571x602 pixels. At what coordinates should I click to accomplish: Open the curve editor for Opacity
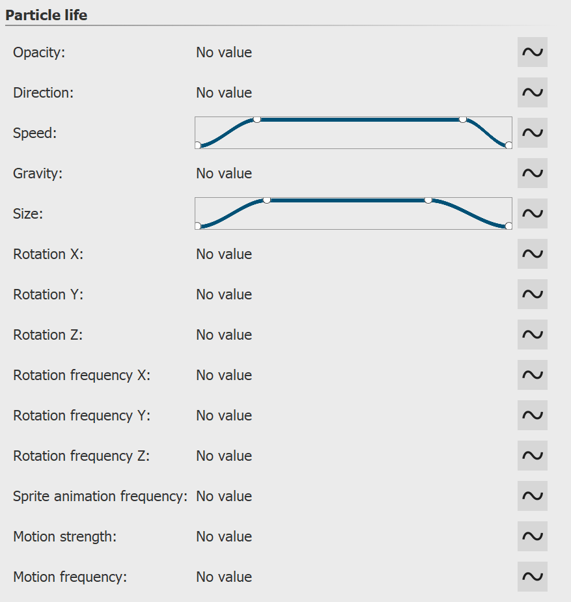coord(532,52)
